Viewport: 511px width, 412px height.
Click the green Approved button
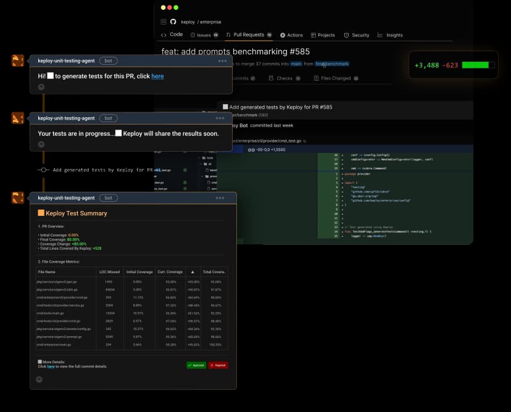click(196, 365)
